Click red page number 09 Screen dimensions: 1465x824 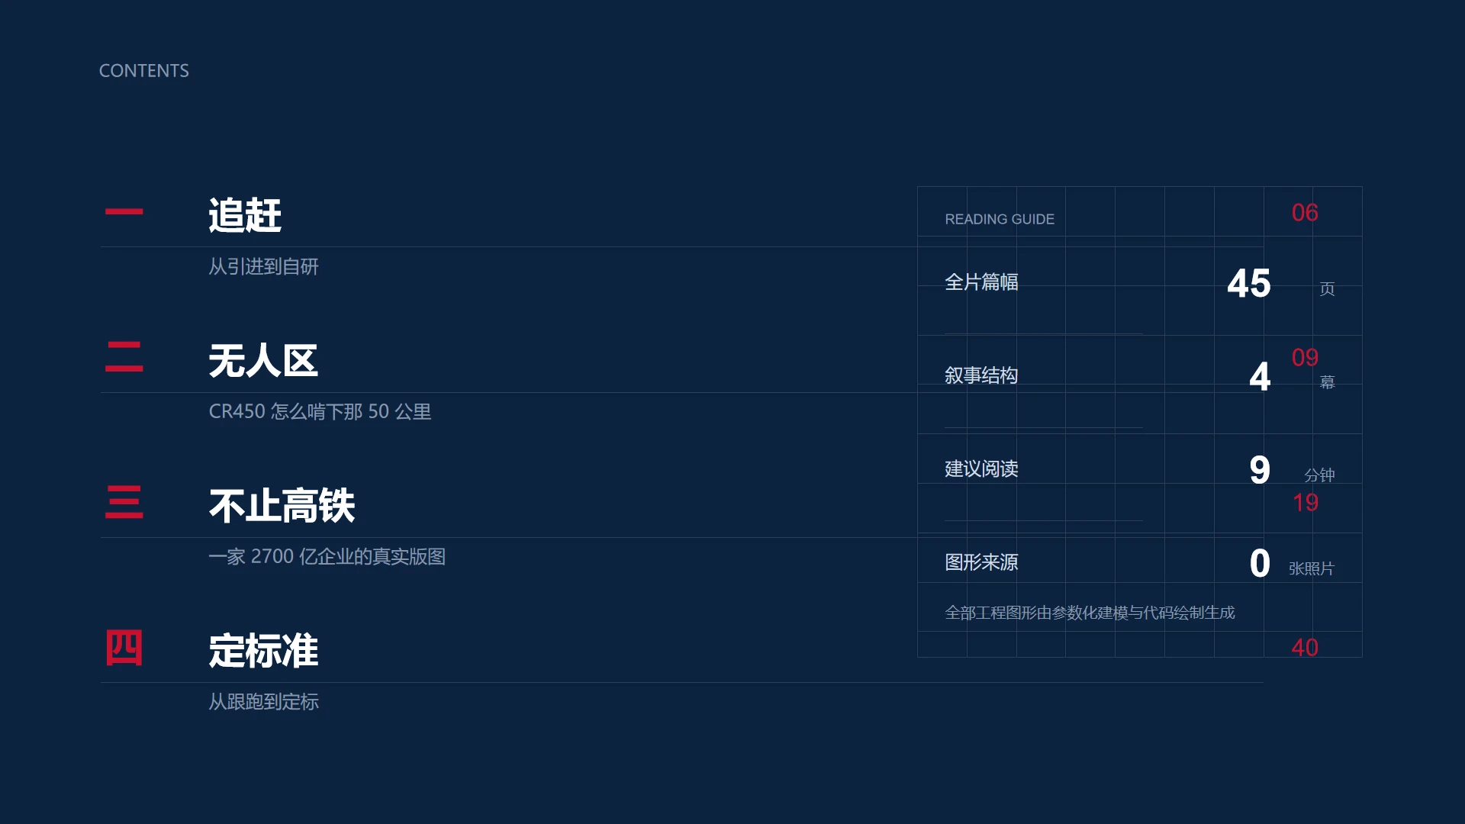(1305, 357)
